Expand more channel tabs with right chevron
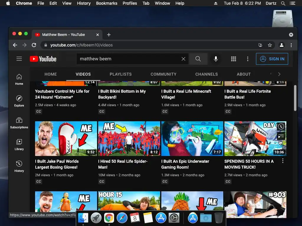 279,74
